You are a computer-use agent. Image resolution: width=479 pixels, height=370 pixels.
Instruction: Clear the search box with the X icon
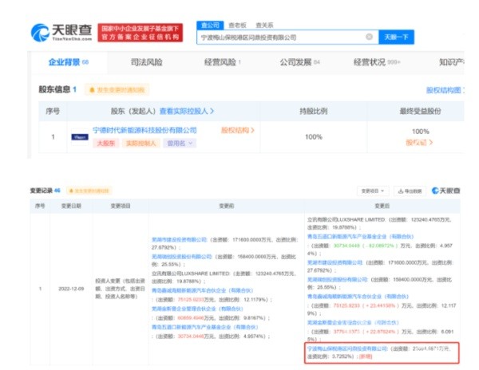pyautogui.click(x=369, y=37)
